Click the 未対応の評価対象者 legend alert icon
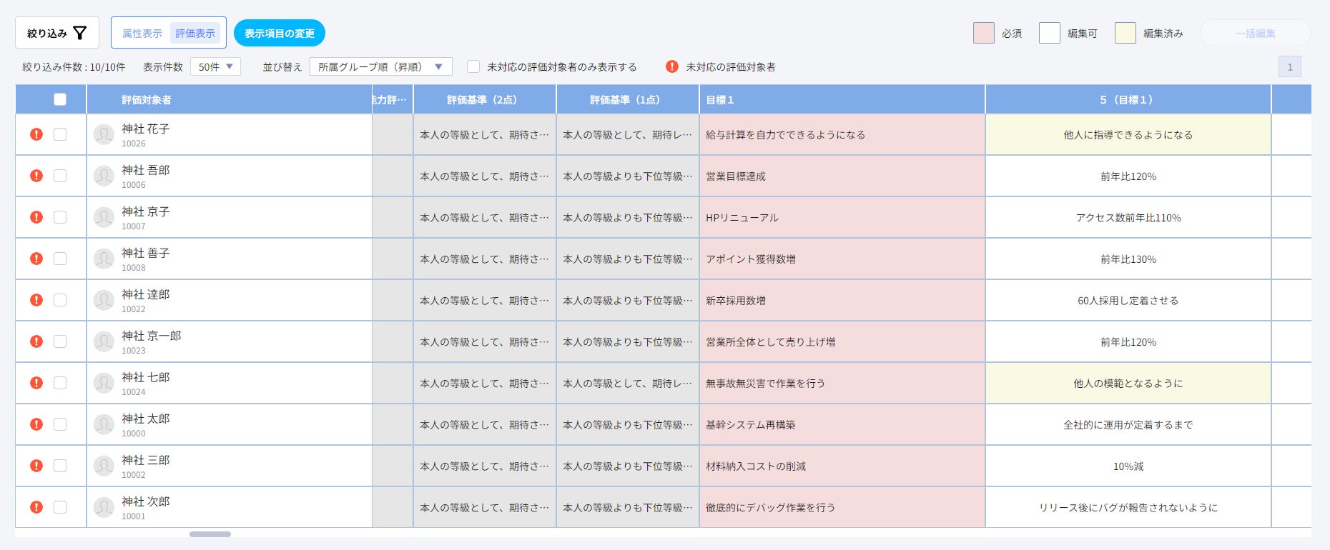Image resolution: width=1330 pixels, height=550 pixels. 672,66
